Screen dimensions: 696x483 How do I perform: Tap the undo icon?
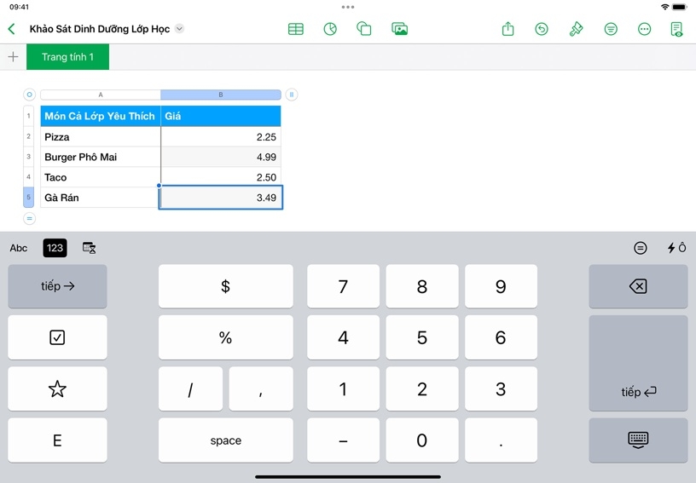[542, 29]
